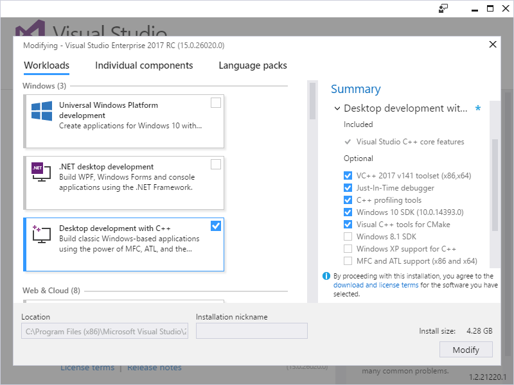Enable Windows XP support for C++
The height and width of the screenshot is (385, 514).
348,248
